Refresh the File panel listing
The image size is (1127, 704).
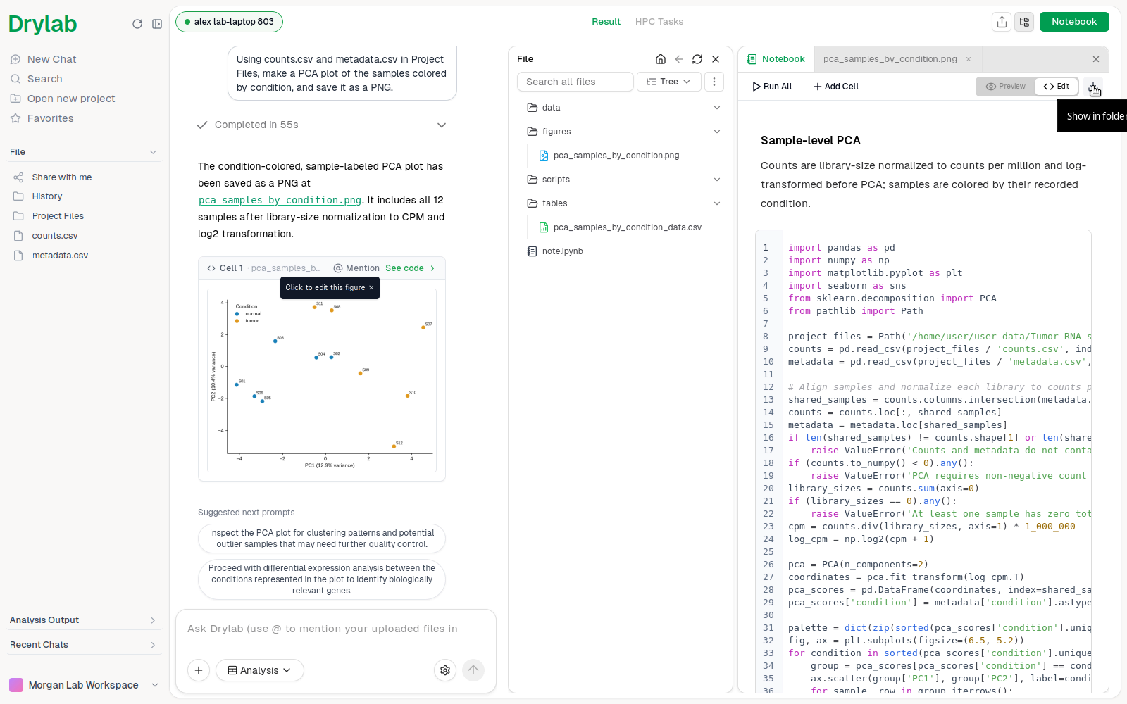(697, 59)
